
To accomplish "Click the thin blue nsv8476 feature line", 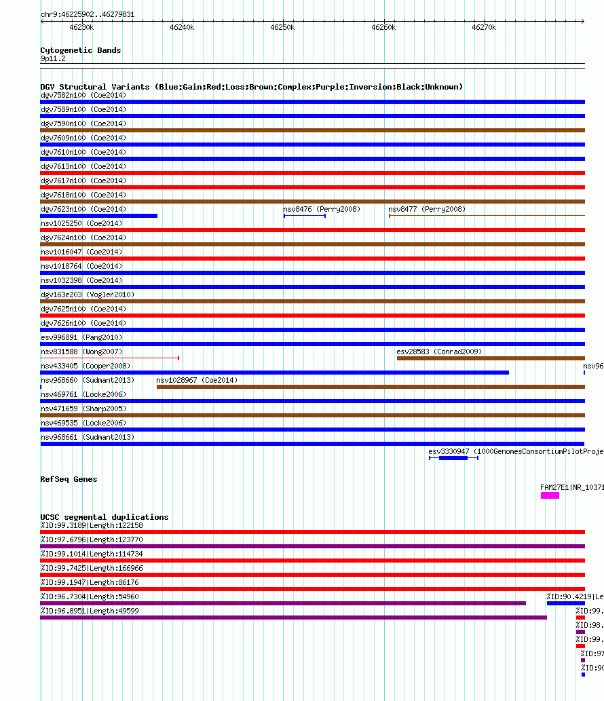I will [x=305, y=216].
